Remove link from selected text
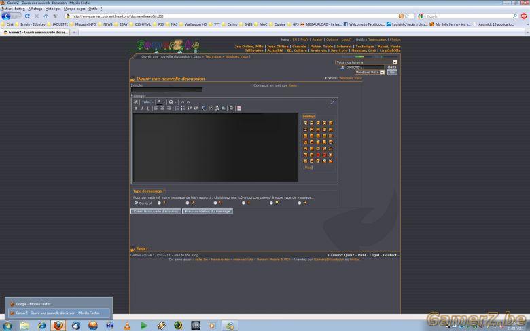The height and width of the screenshot is (331, 530). pyautogui.click(x=211, y=109)
